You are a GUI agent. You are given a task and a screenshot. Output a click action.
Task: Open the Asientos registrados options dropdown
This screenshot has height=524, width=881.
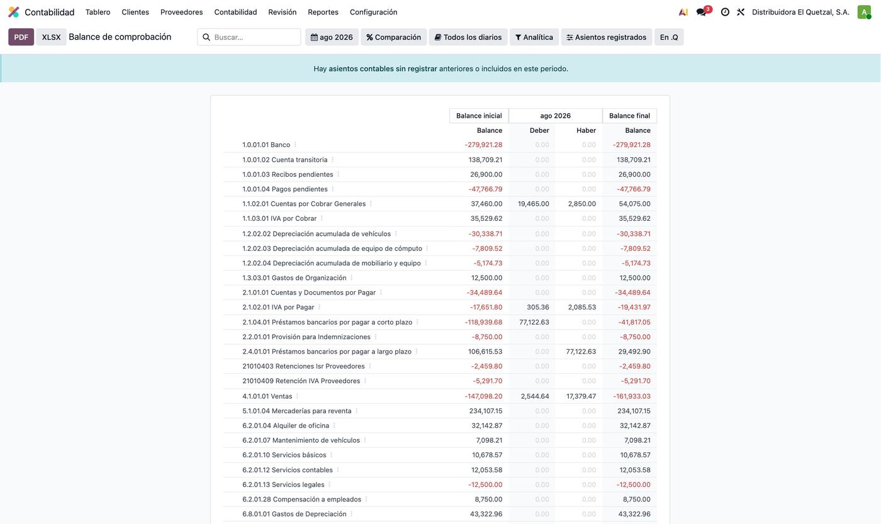[x=607, y=37]
